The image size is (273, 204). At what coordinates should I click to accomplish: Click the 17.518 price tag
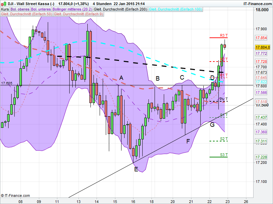click(261, 102)
